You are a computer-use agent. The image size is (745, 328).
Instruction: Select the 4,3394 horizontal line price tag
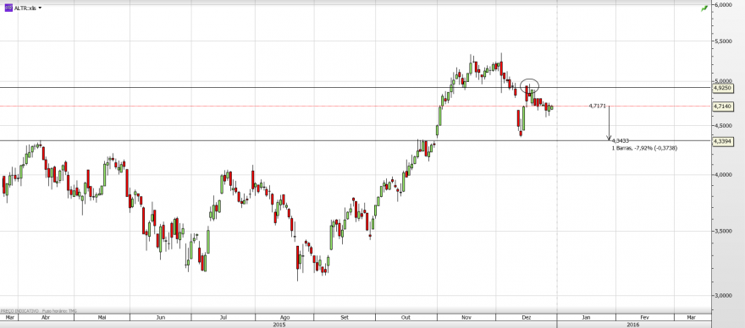[x=723, y=141]
